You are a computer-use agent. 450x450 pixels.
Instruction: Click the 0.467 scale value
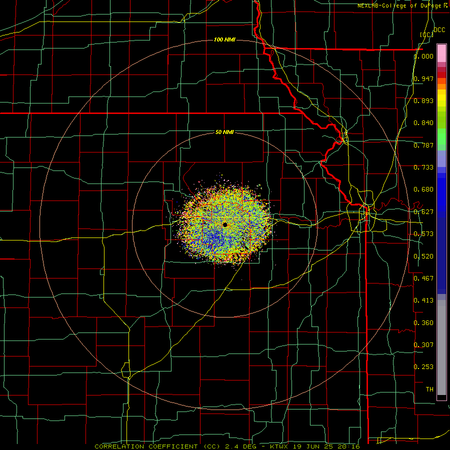tap(423, 278)
